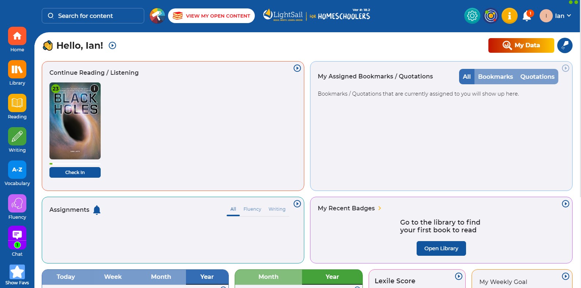Viewport: 581px width, 288px height.
Task: Click the Check In button under book
Action: coord(75,173)
